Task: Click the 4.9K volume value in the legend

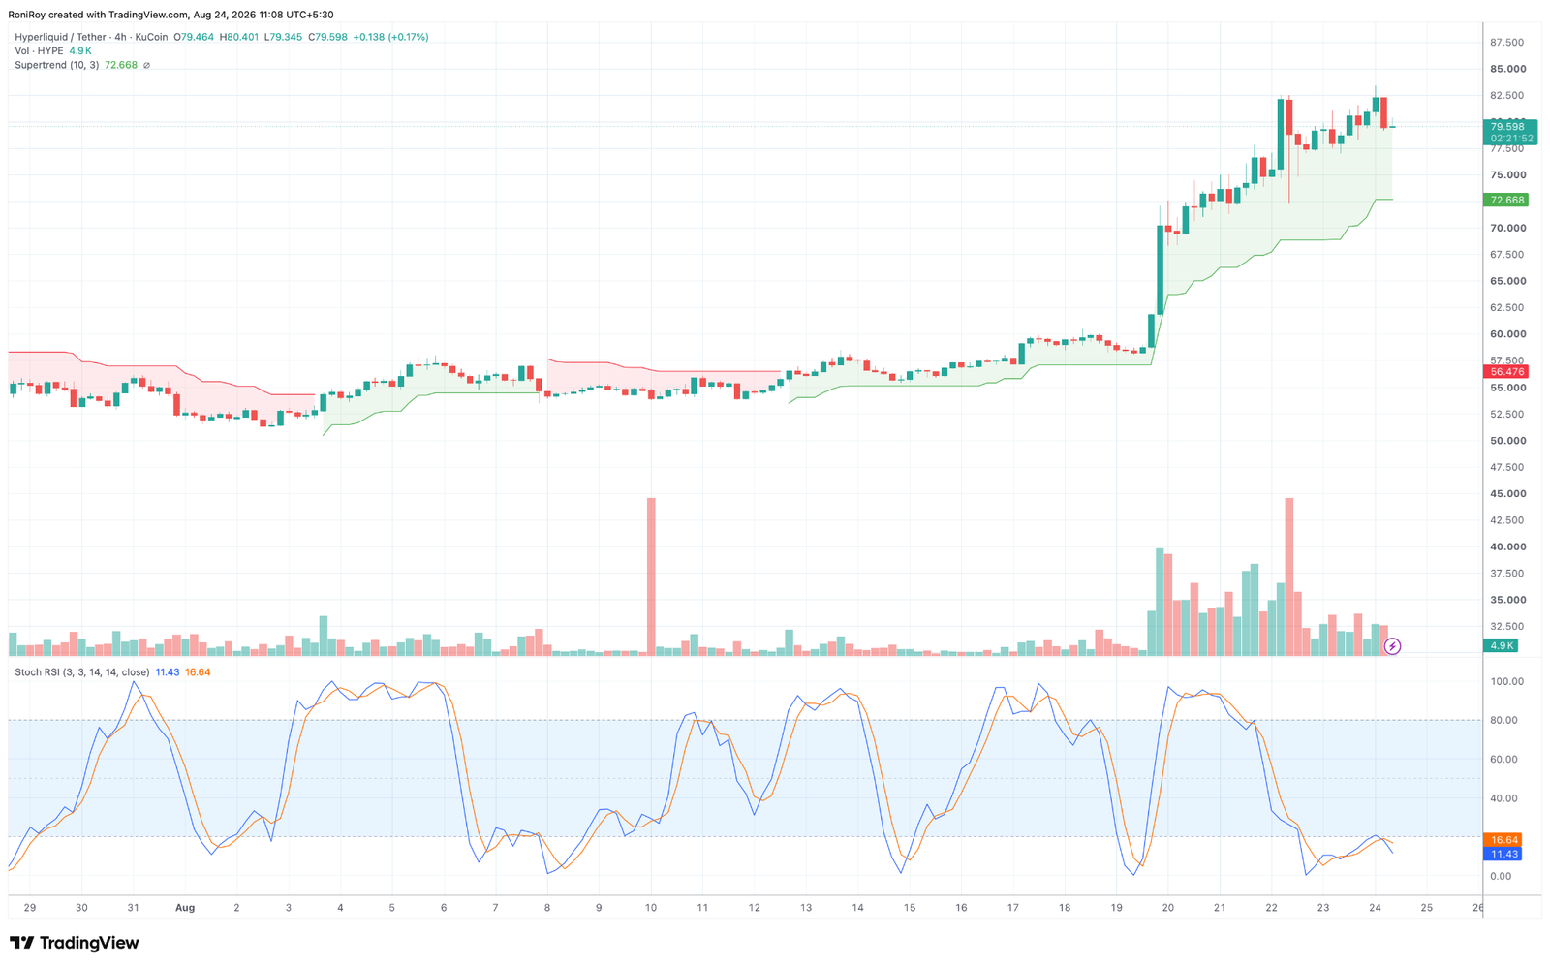Action: (80, 50)
